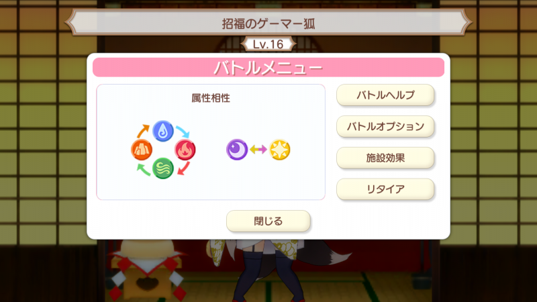Click the orange arrow from earth to water
This screenshot has width=537, height=302.
(143, 131)
